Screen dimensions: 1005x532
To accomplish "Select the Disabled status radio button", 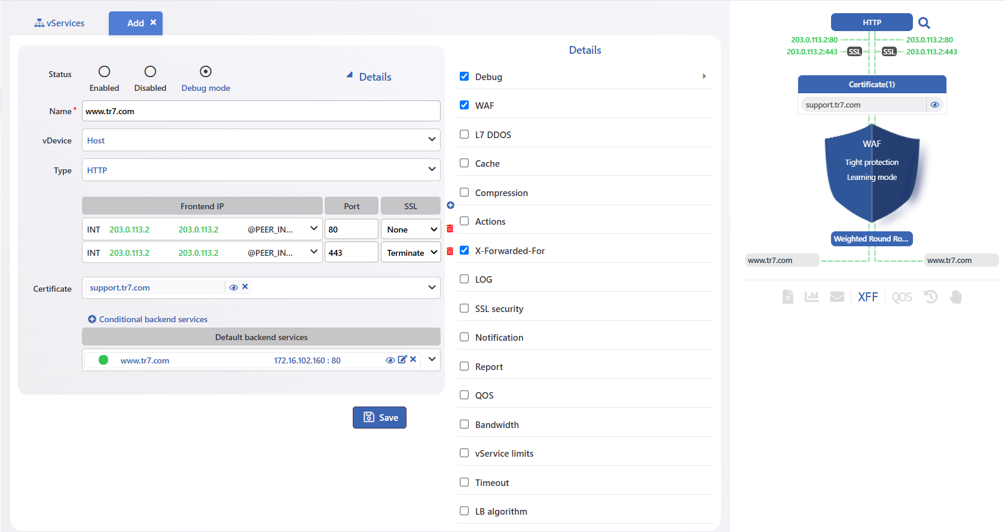I will click(x=150, y=72).
